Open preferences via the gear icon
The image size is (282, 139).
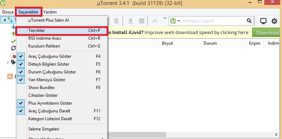click(274, 21)
